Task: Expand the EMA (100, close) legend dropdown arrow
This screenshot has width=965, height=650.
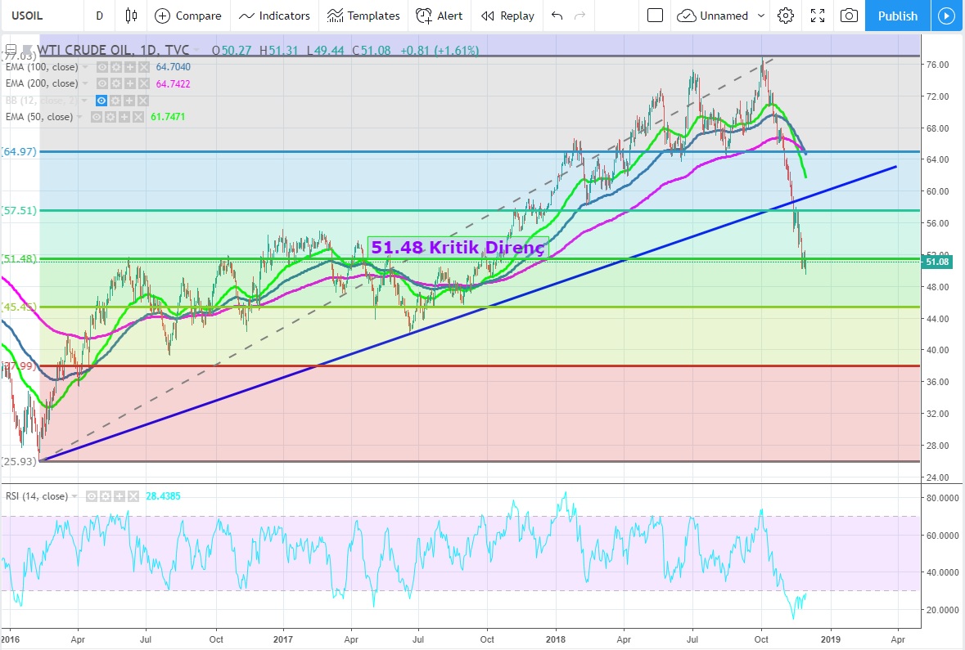Action: [x=85, y=67]
